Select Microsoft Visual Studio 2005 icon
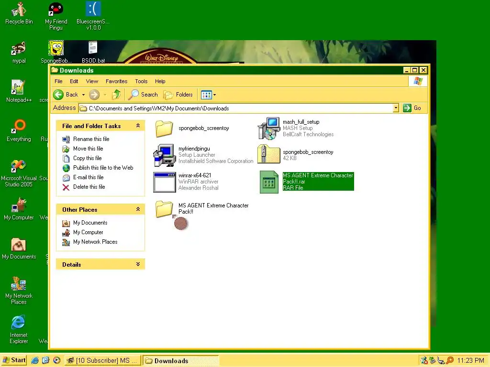Image resolution: width=490 pixels, height=367 pixels. tap(19, 173)
